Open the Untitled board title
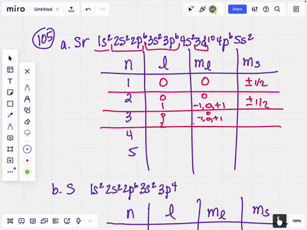Screen dimensions: 307x230 click(43, 10)
